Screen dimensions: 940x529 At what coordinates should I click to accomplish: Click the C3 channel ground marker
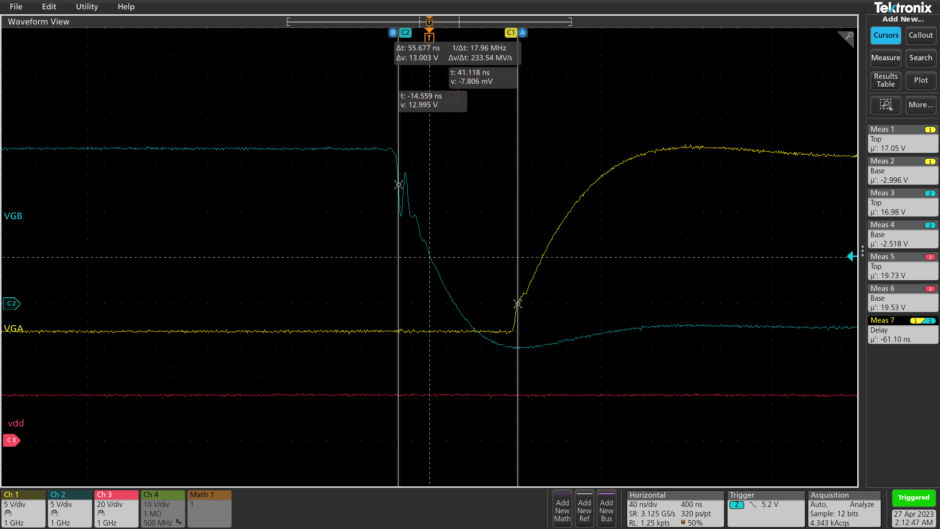pyautogui.click(x=11, y=440)
